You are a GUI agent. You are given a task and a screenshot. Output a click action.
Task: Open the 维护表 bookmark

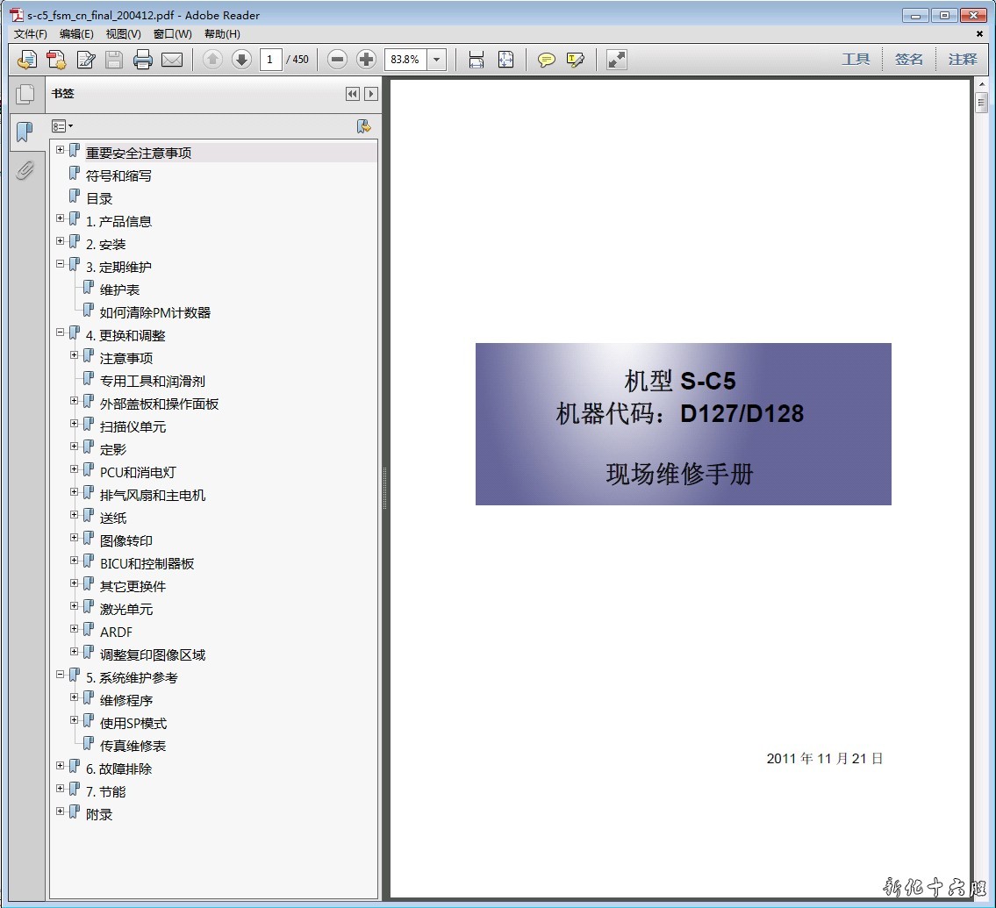pos(119,290)
